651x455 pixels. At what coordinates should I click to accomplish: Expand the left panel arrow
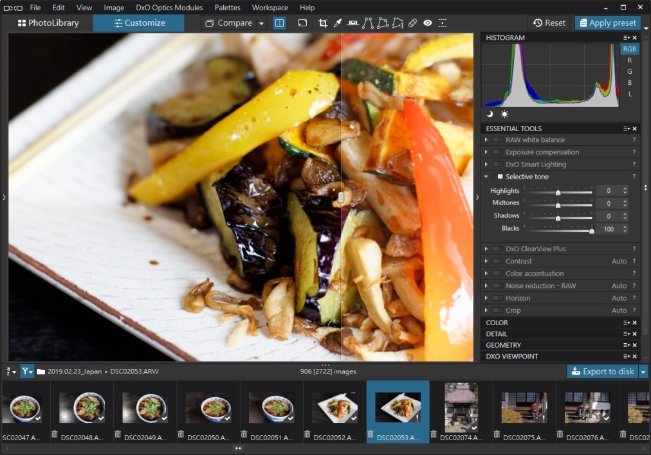(4, 197)
